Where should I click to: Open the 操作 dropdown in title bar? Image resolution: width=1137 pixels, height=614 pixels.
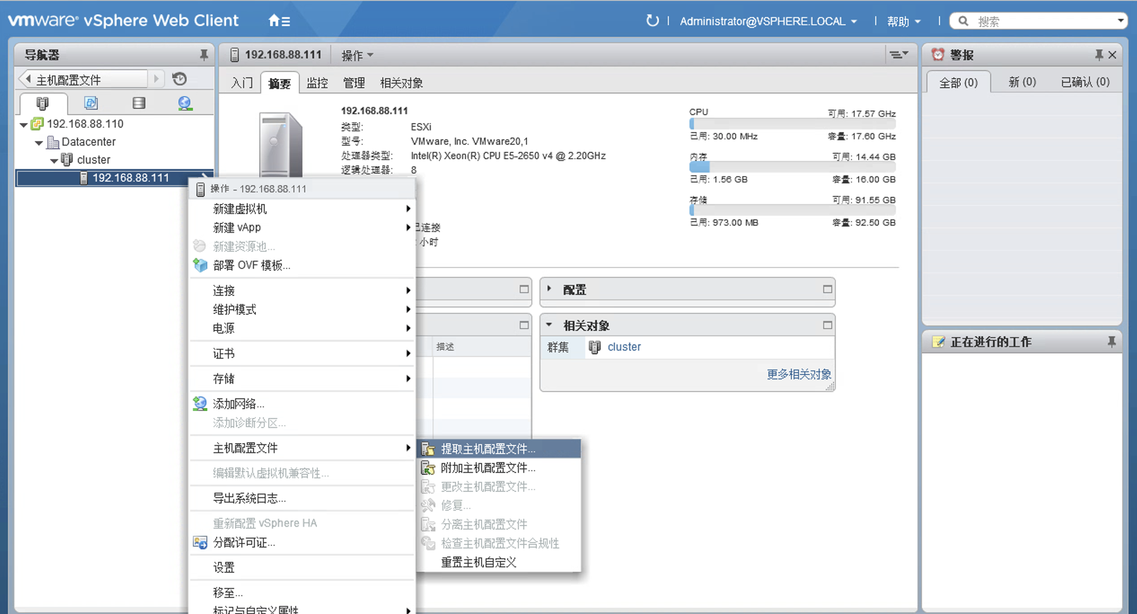point(357,55)
